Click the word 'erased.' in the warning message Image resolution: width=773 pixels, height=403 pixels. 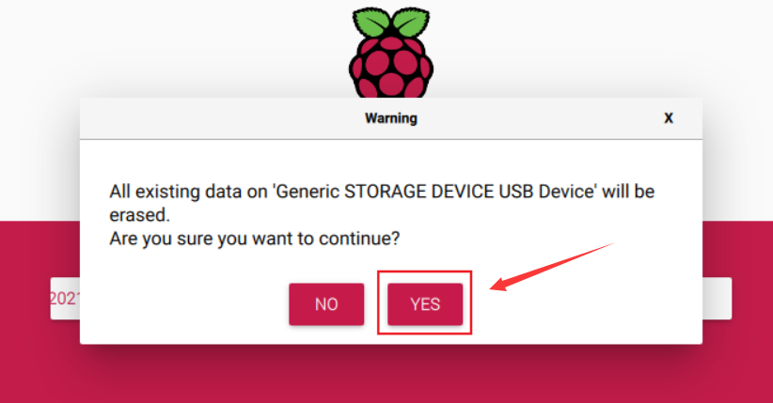(x=136, y=215)
